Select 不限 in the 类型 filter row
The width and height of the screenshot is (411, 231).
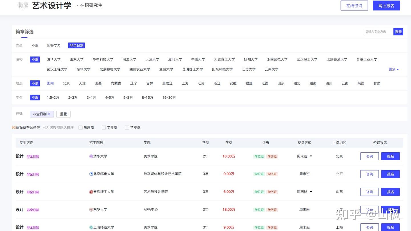point(35,45)
